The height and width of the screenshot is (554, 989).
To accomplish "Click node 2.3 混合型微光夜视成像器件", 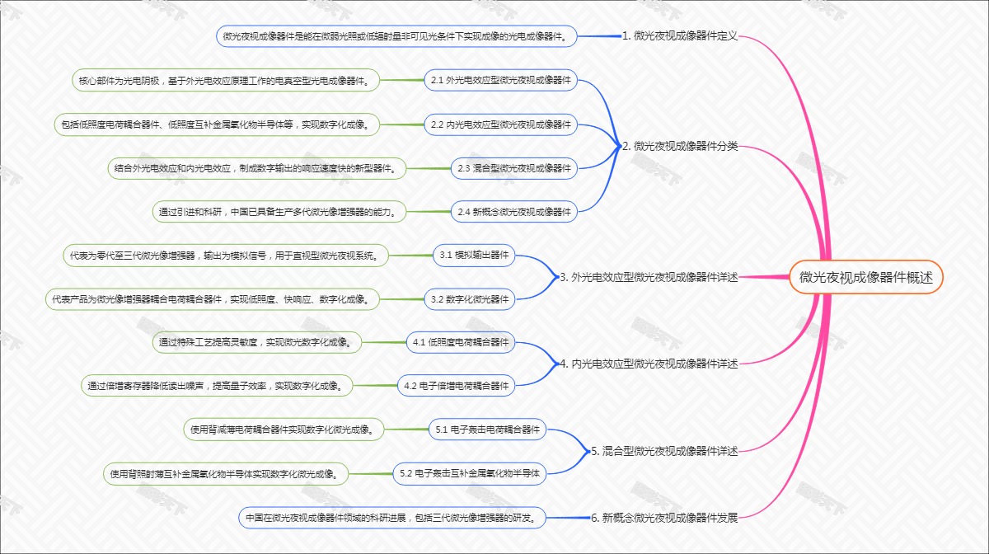I will (514, 168).
